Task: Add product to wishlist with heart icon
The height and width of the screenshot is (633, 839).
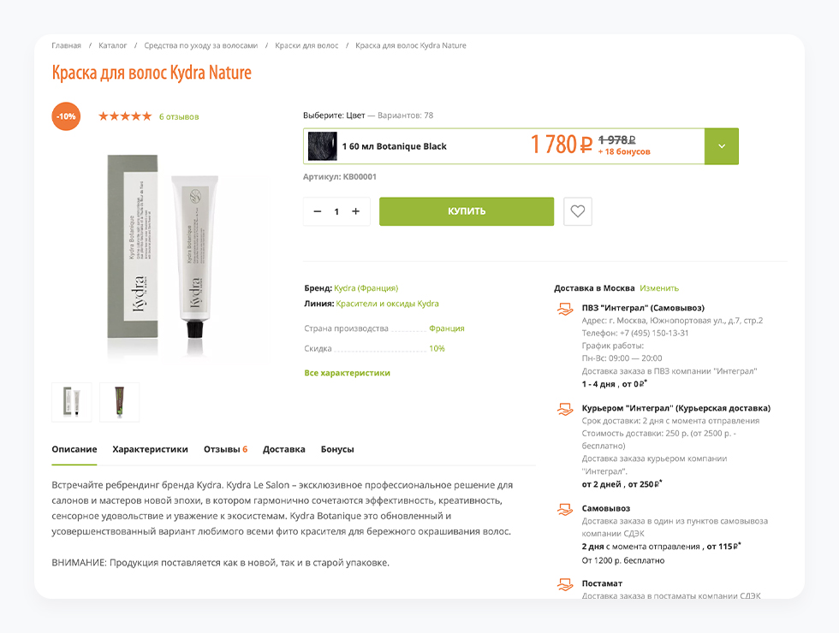Action: [x=578, y=211]
